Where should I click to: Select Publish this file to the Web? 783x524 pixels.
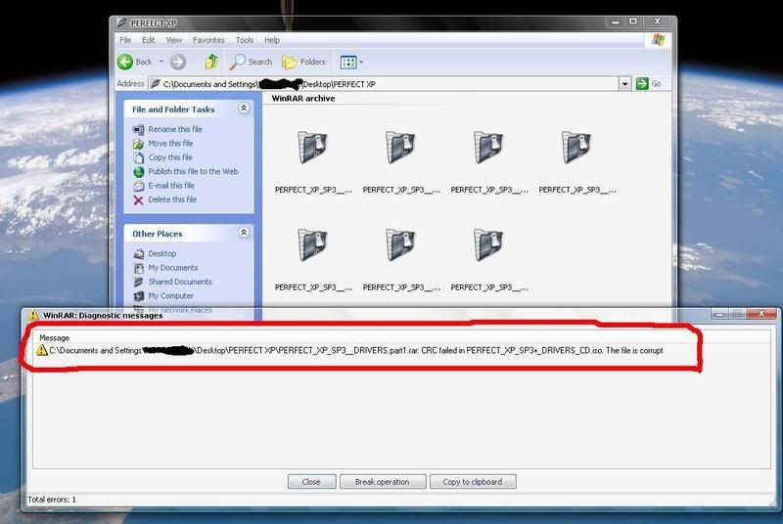click(193, 171)
